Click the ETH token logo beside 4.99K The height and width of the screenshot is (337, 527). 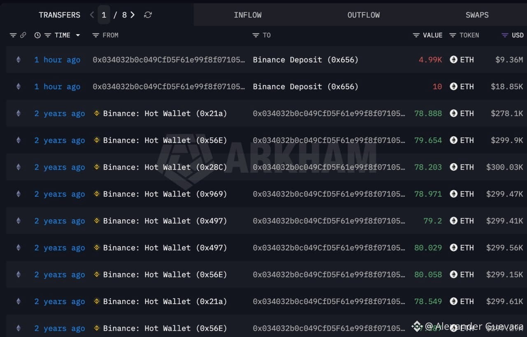tap(453, 60)
